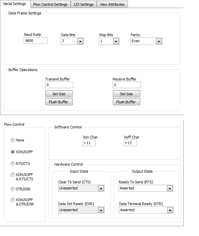Click Flush Buffer under Receive Buffer
Viewport: 199px width, 236px height.
coord(127,102)
